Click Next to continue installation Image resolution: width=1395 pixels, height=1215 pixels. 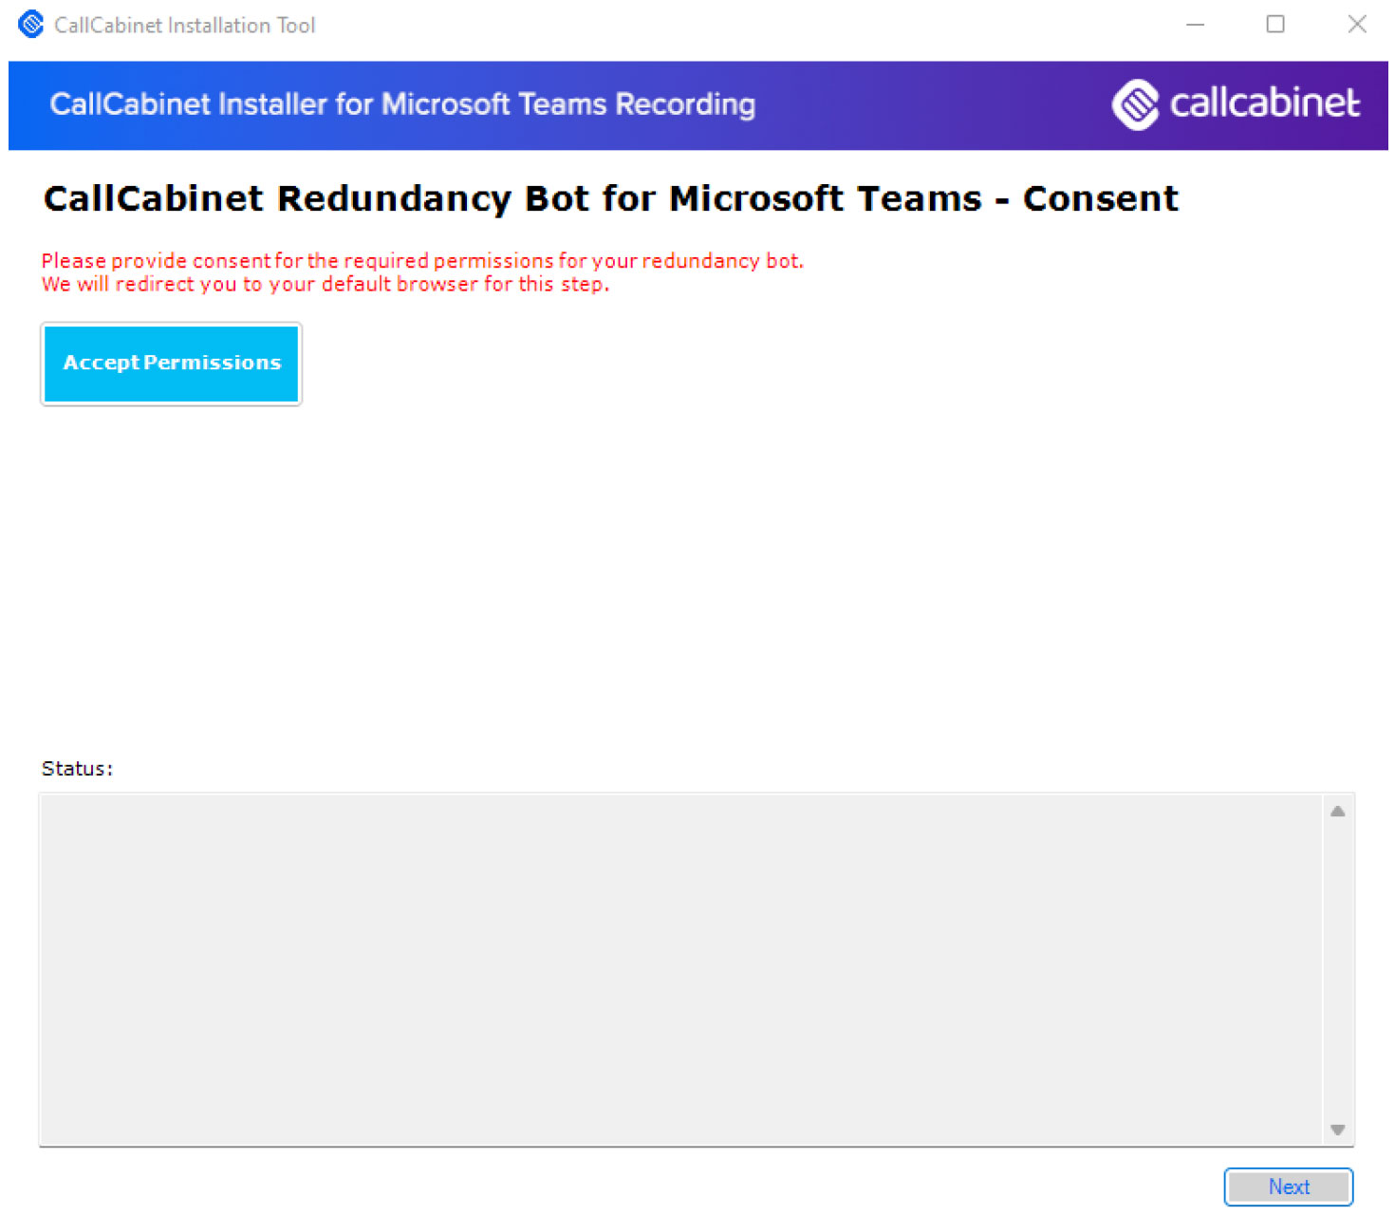[1288, 1187]
